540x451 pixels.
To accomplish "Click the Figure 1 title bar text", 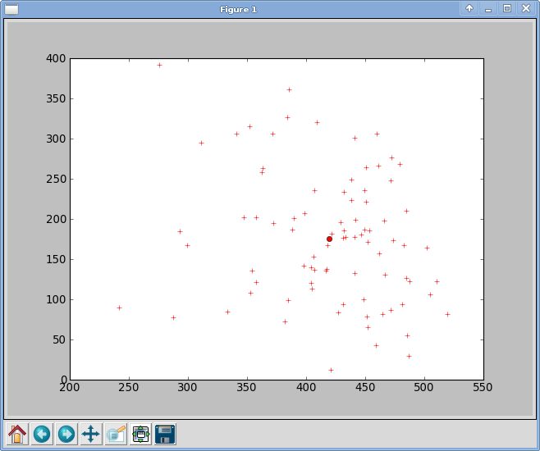I will (x=238, y=9).
